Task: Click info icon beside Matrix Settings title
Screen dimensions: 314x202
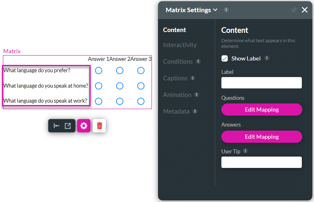Action: (x=226, y=10)
